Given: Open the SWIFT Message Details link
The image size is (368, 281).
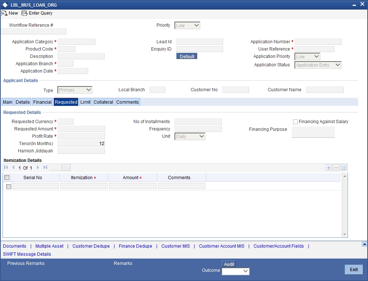Looking at the screenshot, I should pos(27,254).
